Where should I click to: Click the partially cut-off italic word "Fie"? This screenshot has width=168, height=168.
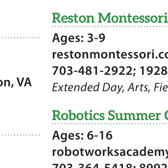point(161,87)
